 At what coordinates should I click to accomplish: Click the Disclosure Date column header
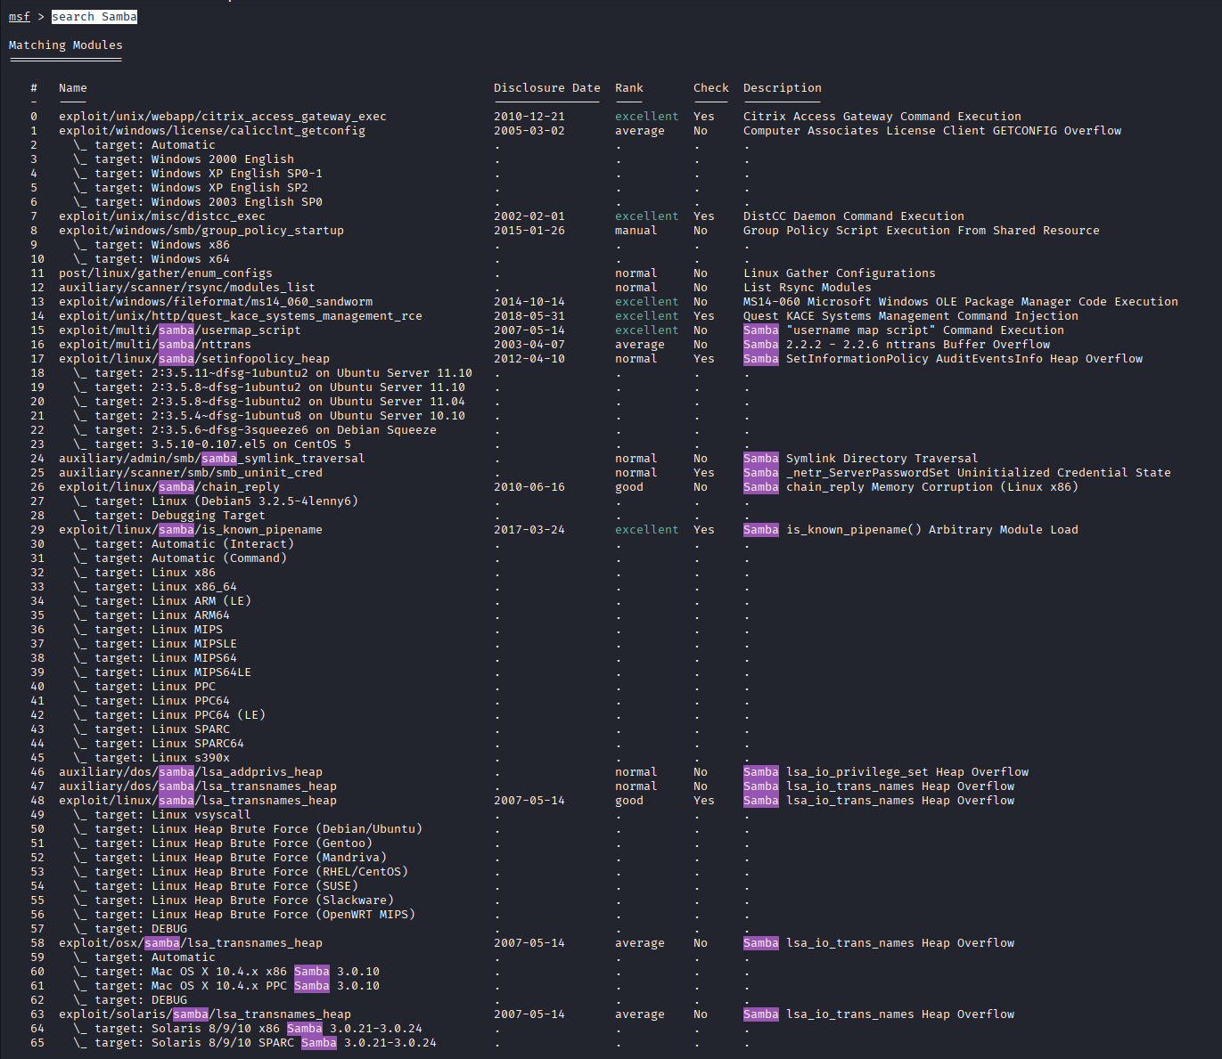coord(546,88)
